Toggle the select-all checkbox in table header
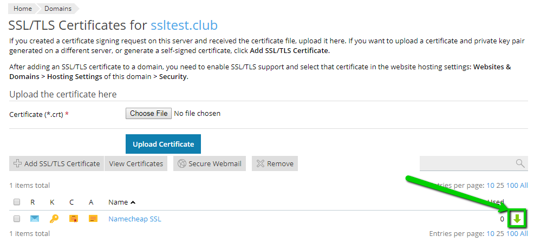Image resolution: width=534 pixels, height=249 pixels. click(x=17, y=202)
